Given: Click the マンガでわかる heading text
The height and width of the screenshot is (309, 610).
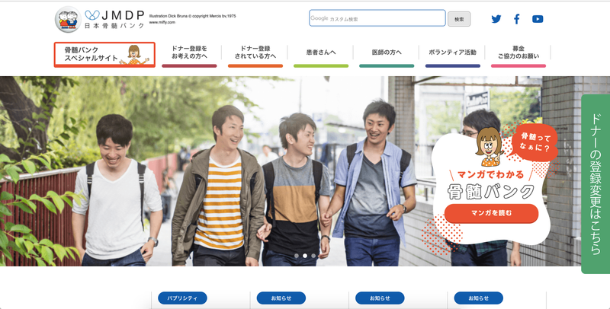Looking at the screenshot, I should [490, 175].
